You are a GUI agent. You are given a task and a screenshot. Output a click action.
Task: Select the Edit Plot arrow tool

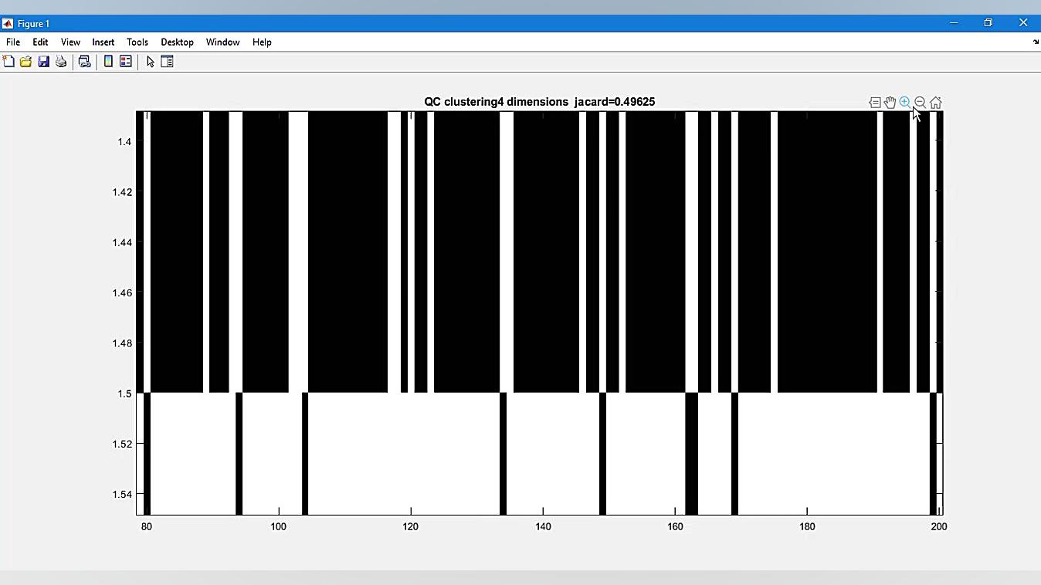(x=150, y=62)
